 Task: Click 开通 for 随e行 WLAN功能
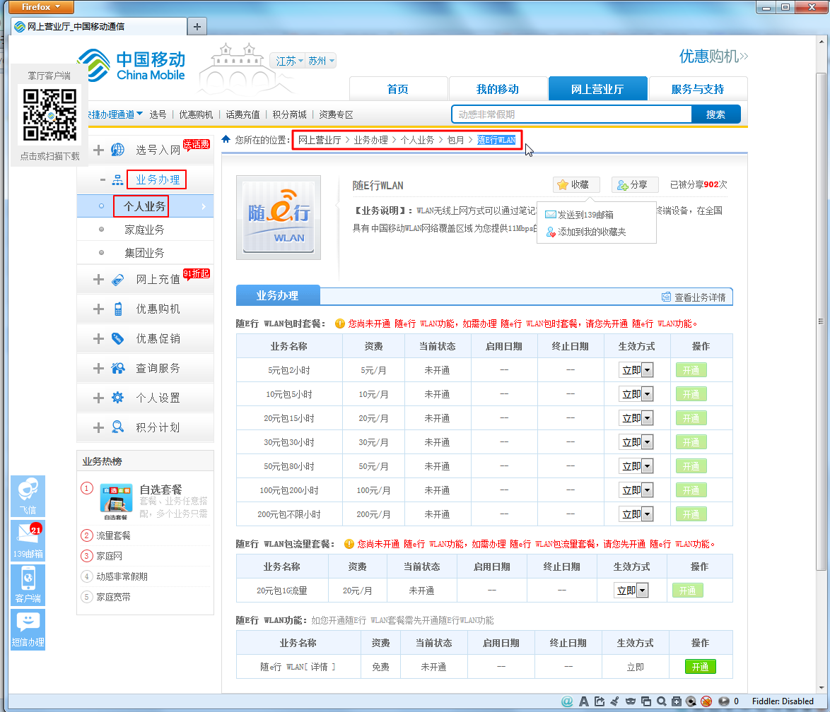(700, 667)
